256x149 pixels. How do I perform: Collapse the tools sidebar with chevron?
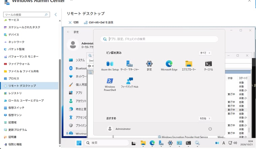pos(56,14)
